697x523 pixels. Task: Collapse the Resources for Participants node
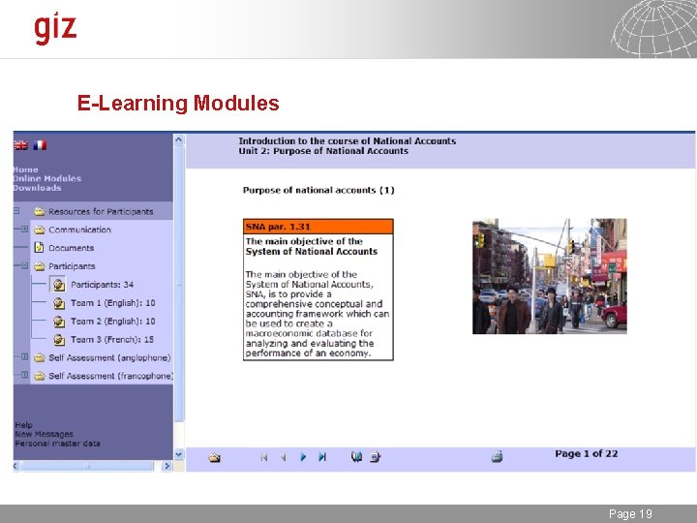pos(16,211)
